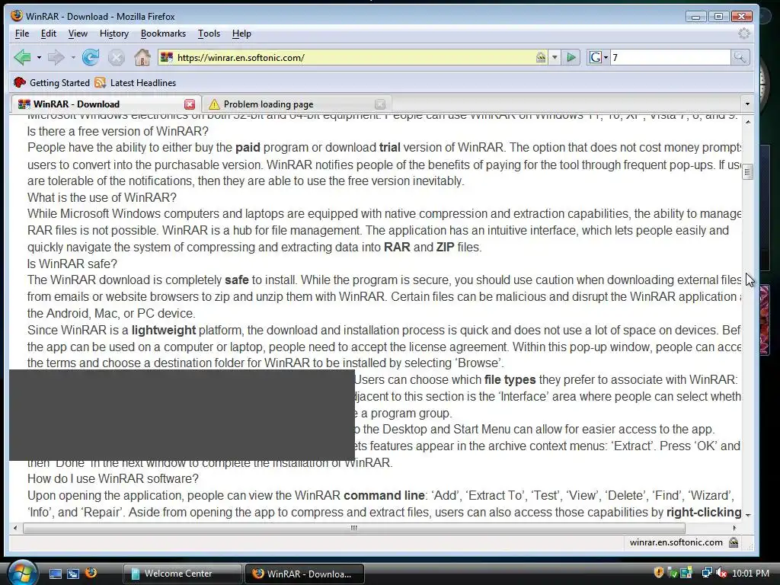This screenshot has width=780, height=585.
Task: Click heading 'How do I use WinRAR software?'
Action: point(113,478)
